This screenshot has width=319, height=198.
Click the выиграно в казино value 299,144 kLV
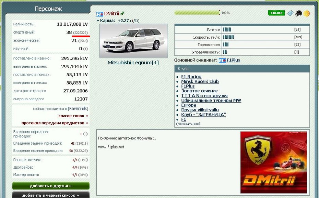click(x=74, y=67)
